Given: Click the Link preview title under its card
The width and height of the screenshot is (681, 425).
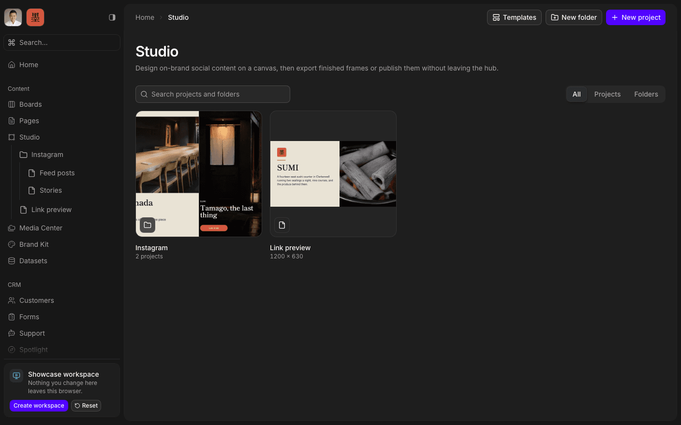Looking at the screenshot, I should click(x=290, y=248).
